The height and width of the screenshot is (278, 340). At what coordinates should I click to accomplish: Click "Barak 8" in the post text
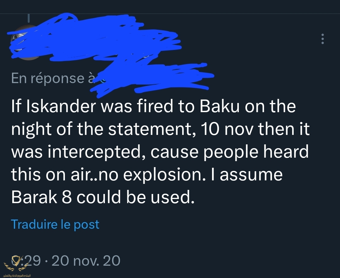pos(37,197)
